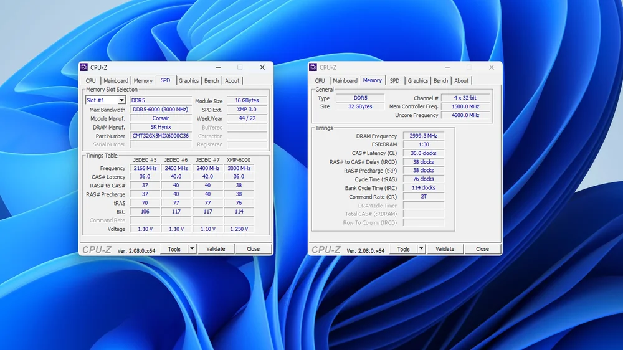623x350 pixels.
Task: Click the 'XMP 3.0' SPD Ext. value
Action: 247,109
